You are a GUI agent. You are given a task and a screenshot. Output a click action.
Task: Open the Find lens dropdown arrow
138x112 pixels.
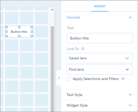(127, 69)
